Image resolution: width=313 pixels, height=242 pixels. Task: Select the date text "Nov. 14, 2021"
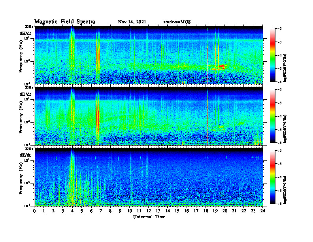(132, 22)
